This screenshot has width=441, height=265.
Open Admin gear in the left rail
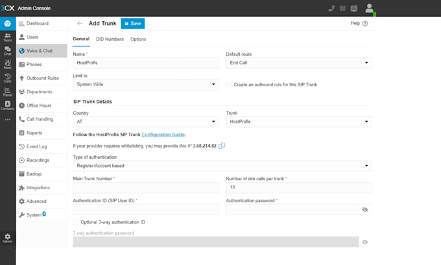[x=8, y=238]
